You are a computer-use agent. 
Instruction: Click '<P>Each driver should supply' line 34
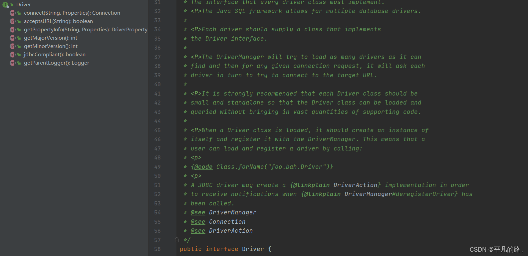pyautogui.click(x=286, y=29)
